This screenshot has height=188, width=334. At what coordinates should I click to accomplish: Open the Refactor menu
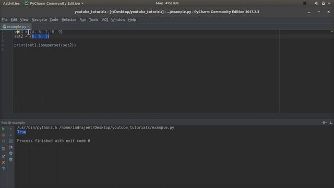tap(68, 20)
